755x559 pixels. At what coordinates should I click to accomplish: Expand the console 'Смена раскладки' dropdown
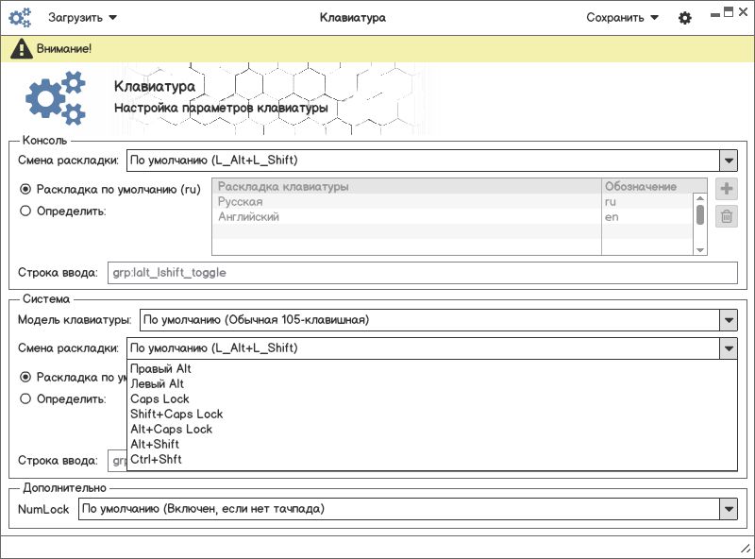pyautogui.click(x=728, y=161)
